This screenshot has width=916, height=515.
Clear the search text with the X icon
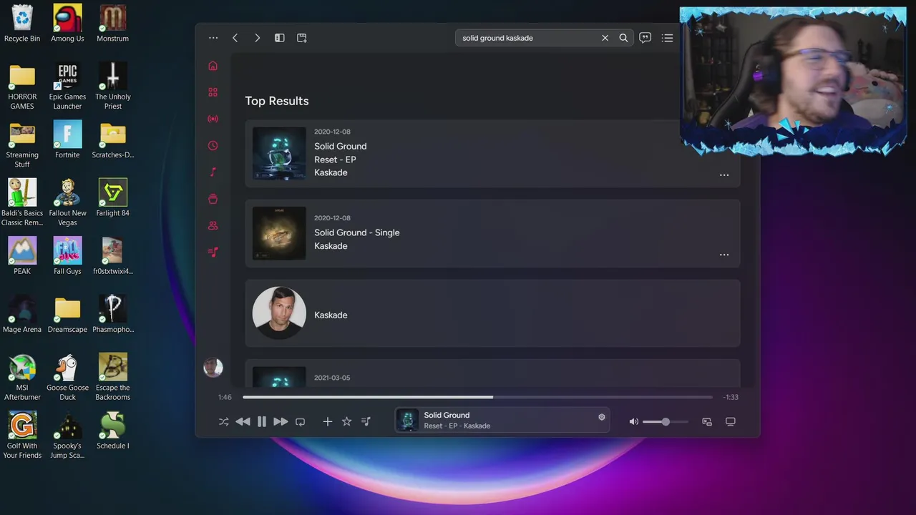click(x=605, y=38)
